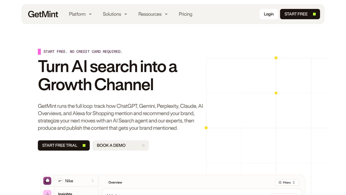Image resolution: width=346 pixels, height=195 pixels.
Task: Click the Nike swoosh logo icon
Action: pyautogui.click(x=61, y=181)
